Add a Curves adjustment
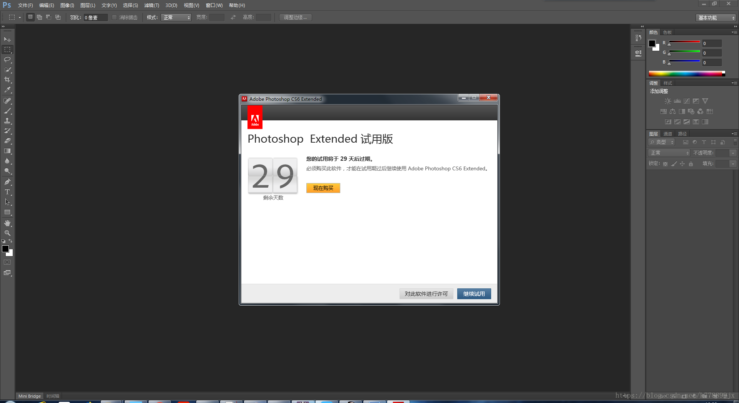 point(687,101)
